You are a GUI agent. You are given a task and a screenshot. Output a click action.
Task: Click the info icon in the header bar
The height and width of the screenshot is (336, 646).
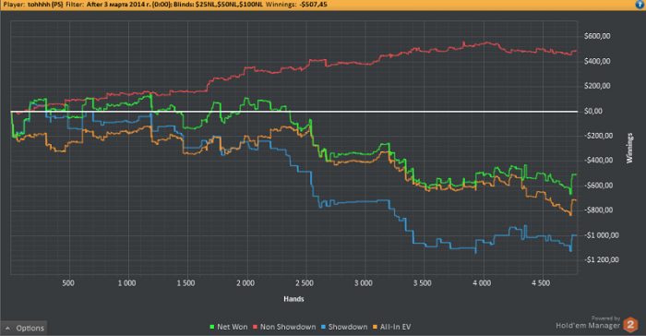(640, 4)
